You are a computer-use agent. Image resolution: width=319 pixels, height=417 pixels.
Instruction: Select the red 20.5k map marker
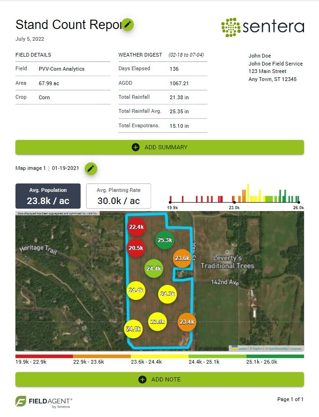click(136, 248)
